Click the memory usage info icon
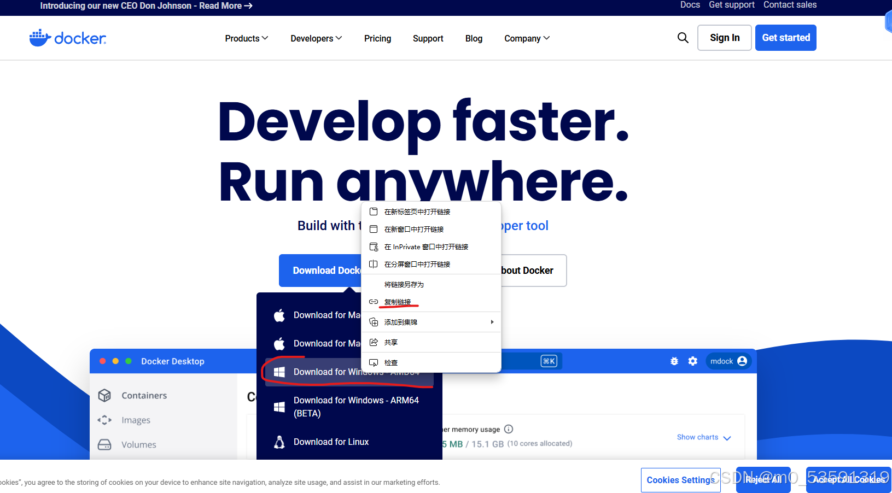The height and width of the screenshot is (493, 892). 509,429
